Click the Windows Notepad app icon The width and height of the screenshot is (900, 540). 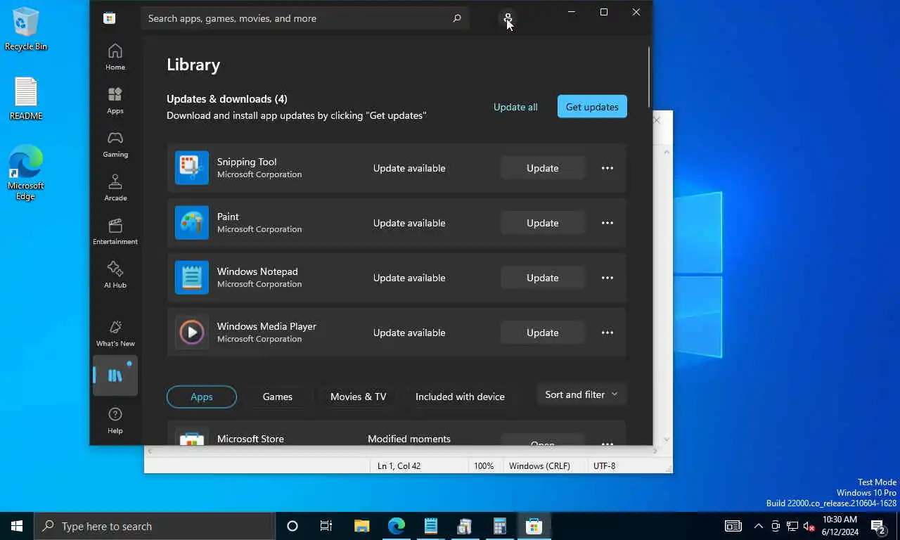pos(192,278)
